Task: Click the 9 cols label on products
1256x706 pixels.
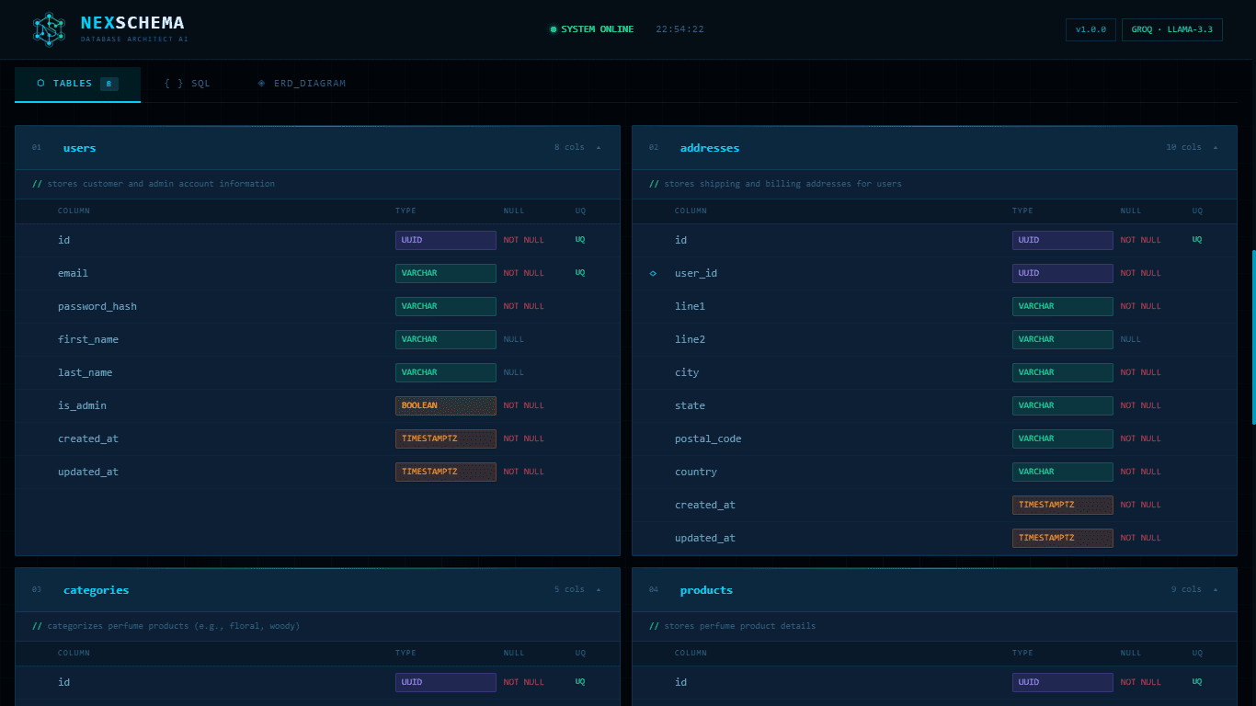Action: coord(1186,590)
